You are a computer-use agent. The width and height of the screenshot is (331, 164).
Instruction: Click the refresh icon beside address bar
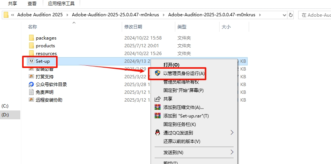tap(291, 15)
